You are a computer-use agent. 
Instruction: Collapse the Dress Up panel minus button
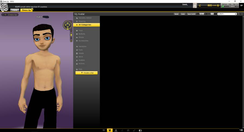[x=3, y=15]
